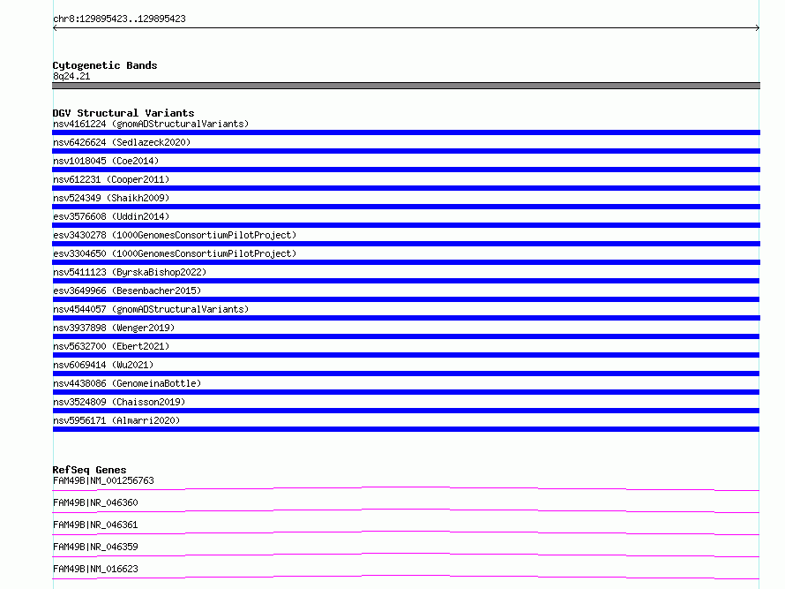Viewport: 785px width, 589px height.
Task: Click the gray 8q24.21 cytogenetic band bar
Action: (x=406, y=86)
